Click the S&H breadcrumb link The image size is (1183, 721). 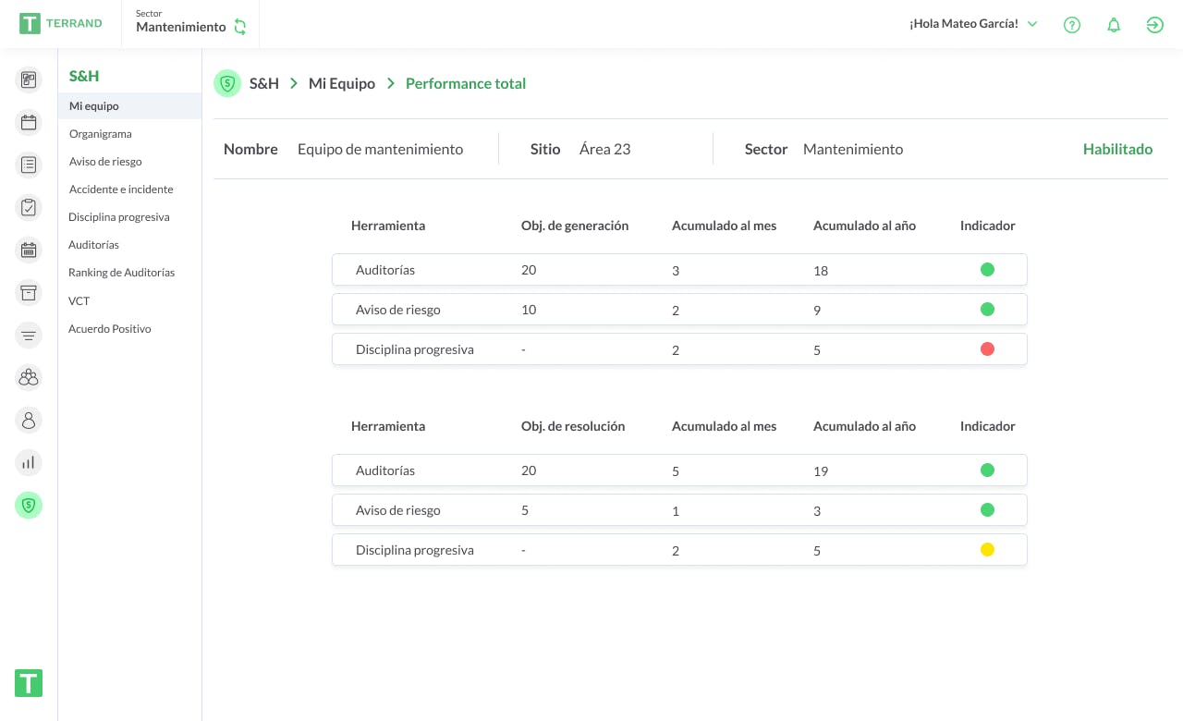pyautogui.click(x=264, y=83)
